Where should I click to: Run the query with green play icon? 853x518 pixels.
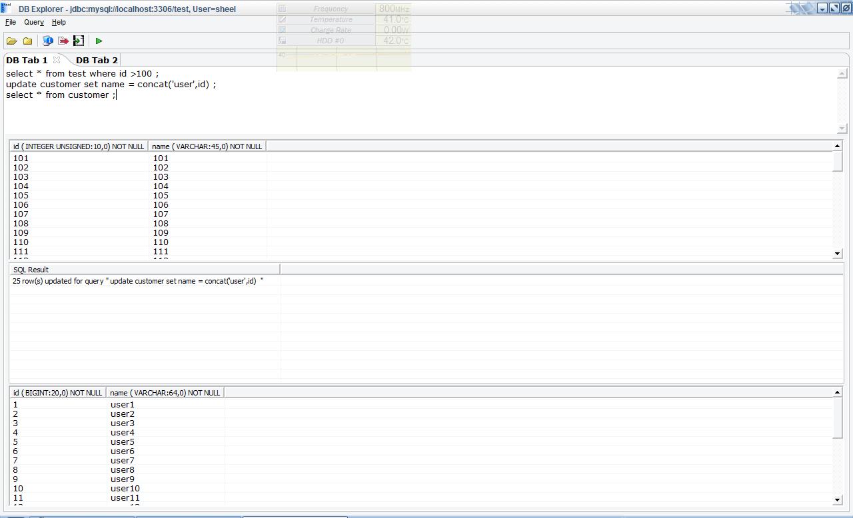tap(99, 41)
